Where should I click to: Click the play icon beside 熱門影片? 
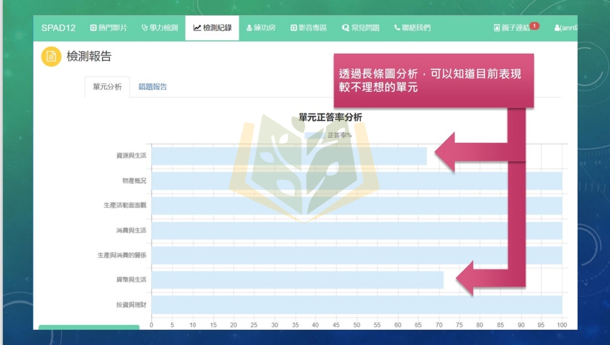[93, 28]
